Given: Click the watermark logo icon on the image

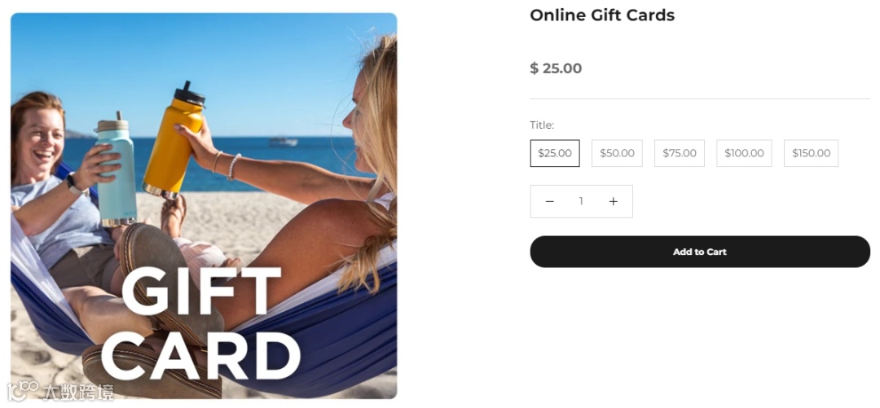Looking at the screenshot, I should (23, 391).
